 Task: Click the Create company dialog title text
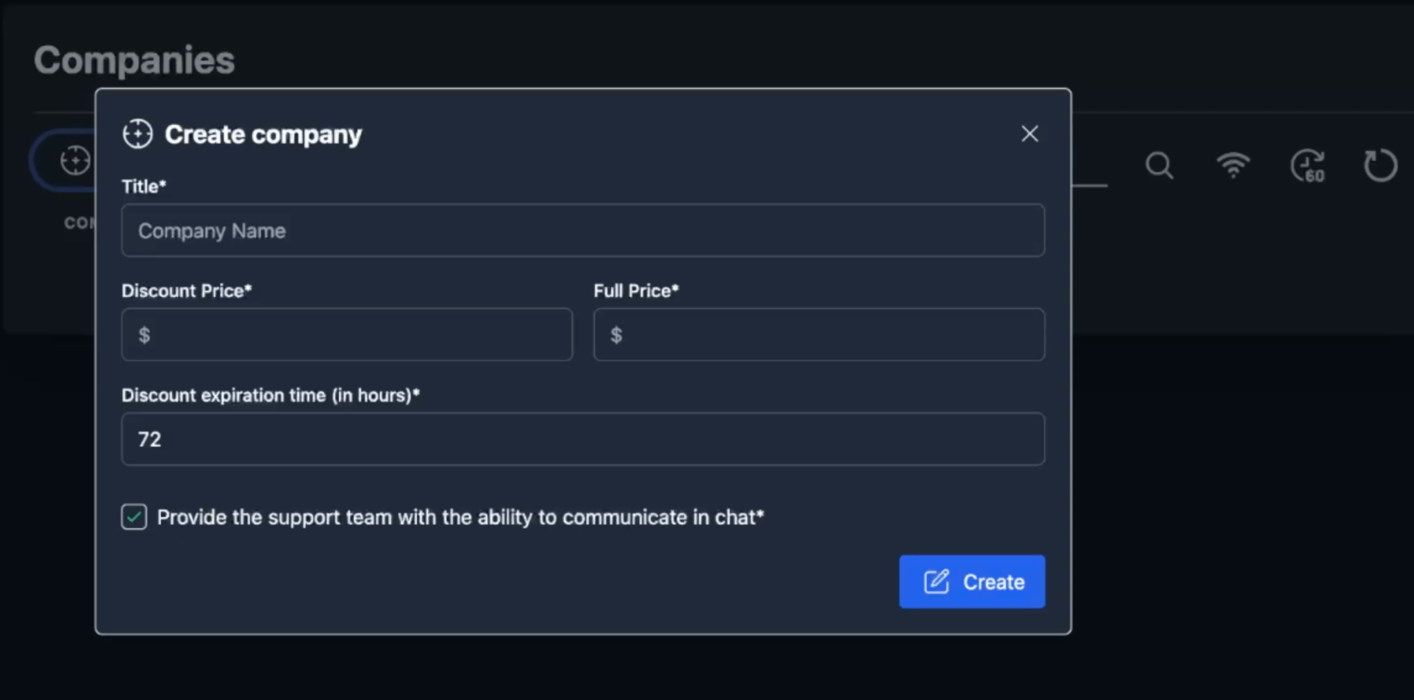click(262, 134)
